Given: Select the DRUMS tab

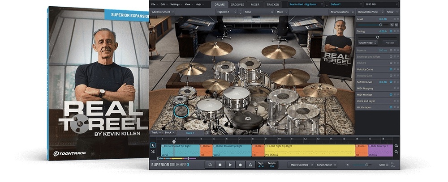Looking at the screenshot, I should [220, 4].
